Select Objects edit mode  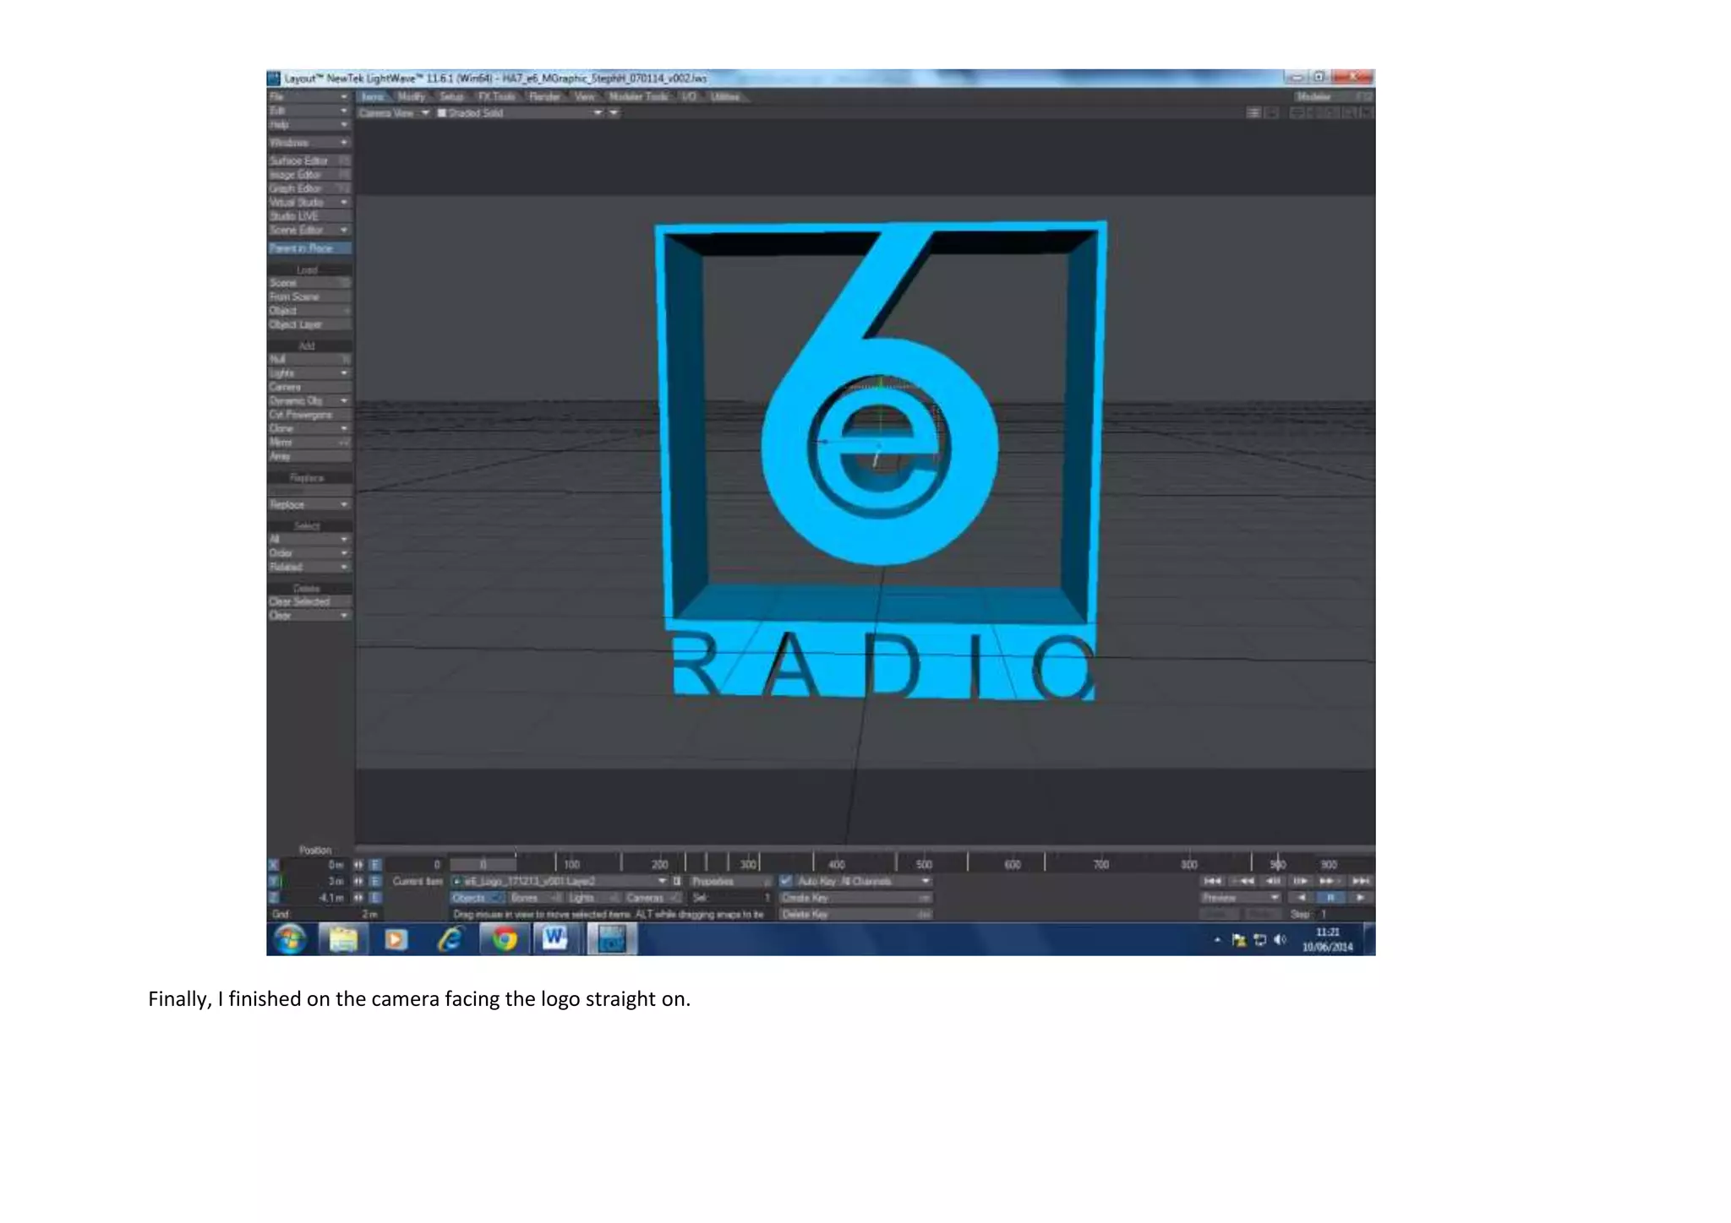tap(478, 898)
